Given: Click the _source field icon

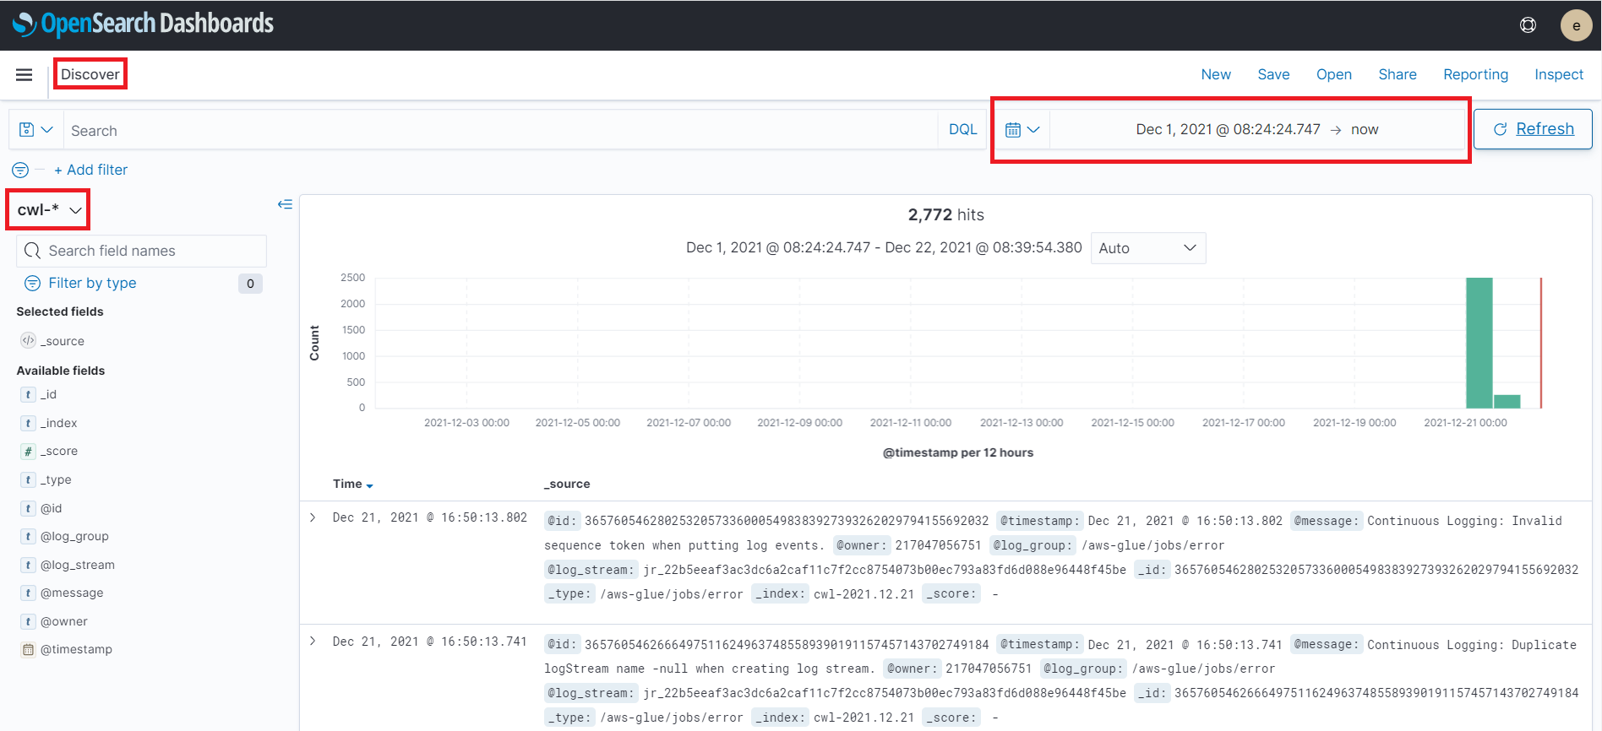Looking at the screenshot, I should point(28,340).
